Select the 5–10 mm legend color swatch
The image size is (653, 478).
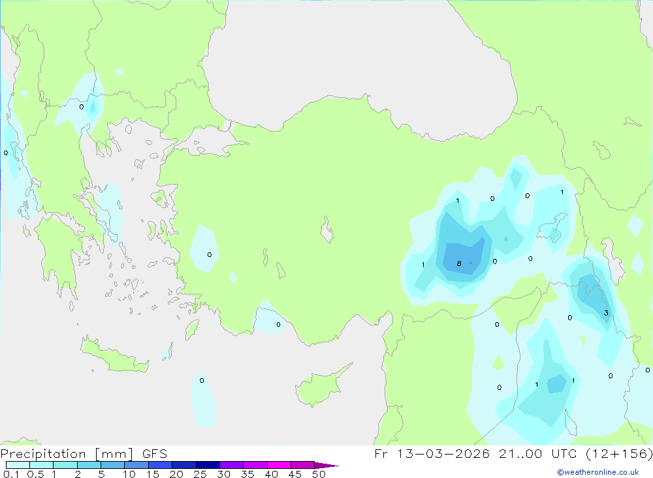113,465
